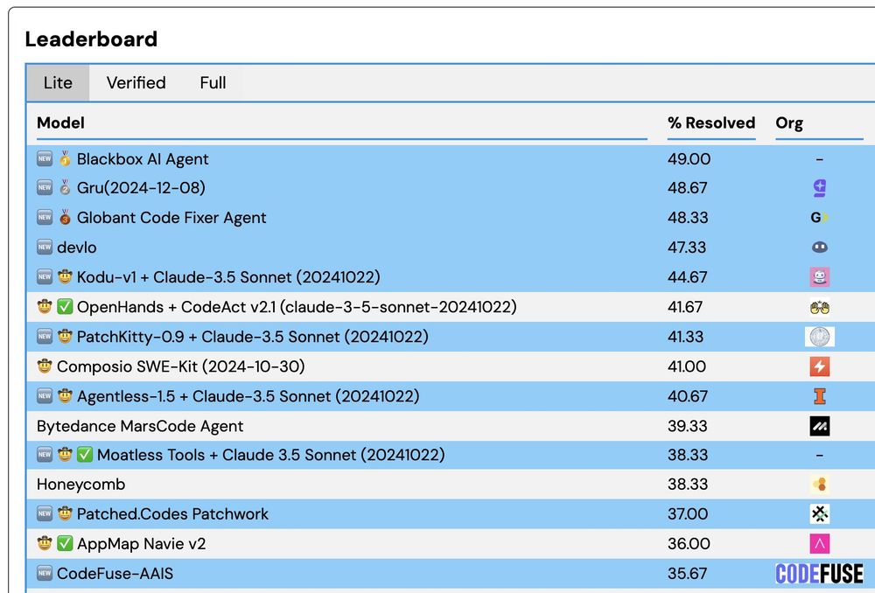This screenshot has width=875, height=593.
Task: Sort by % Resolved column header
Action: pos(711,122)
